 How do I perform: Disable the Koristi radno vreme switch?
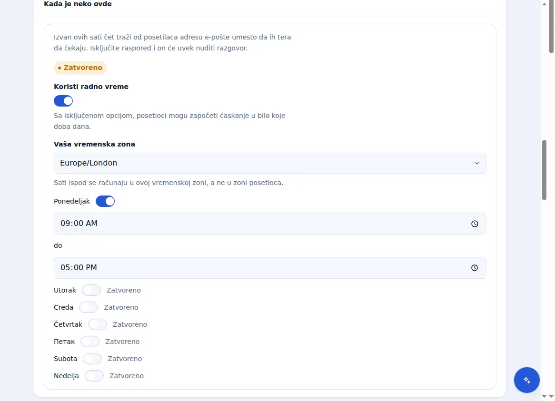click(x=63, y=101)
